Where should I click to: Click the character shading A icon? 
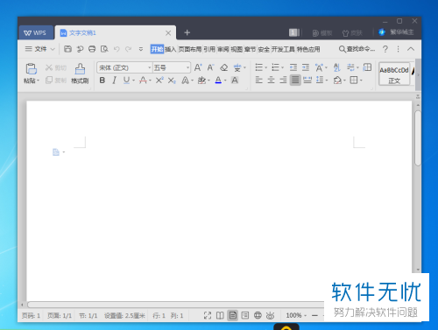click(x=235, y=81)
